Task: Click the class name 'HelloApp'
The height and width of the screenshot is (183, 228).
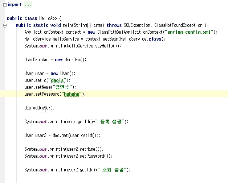Action: coord(48,18)
